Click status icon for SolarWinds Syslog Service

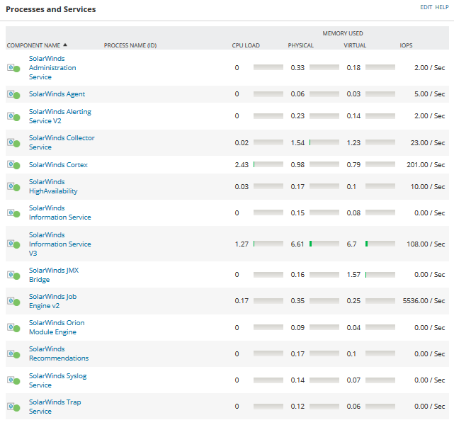click(13, 380)
